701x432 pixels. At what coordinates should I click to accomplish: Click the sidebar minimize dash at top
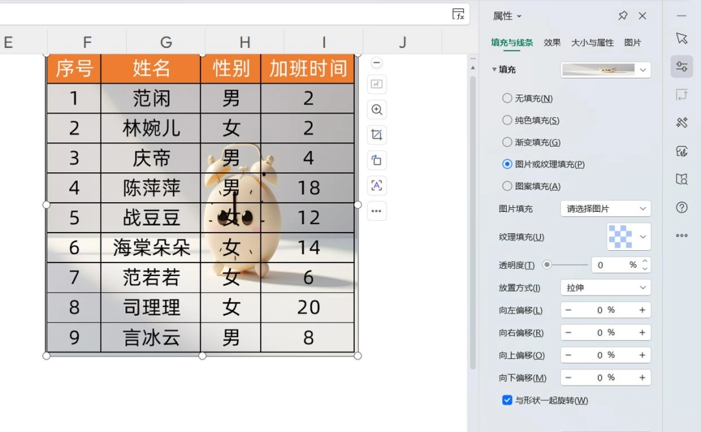[x=682, y=16]
